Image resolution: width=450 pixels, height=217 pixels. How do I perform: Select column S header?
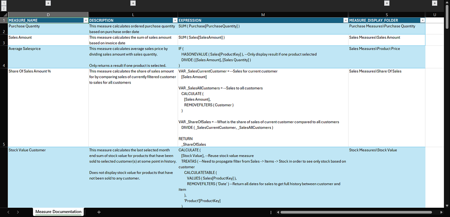(387, 15)
